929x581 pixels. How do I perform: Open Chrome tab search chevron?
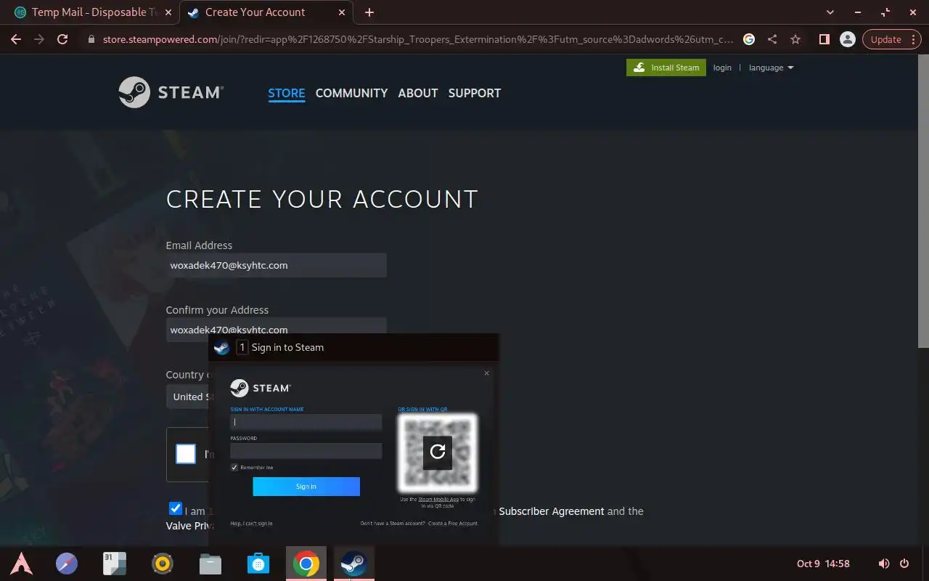[830, 12]
